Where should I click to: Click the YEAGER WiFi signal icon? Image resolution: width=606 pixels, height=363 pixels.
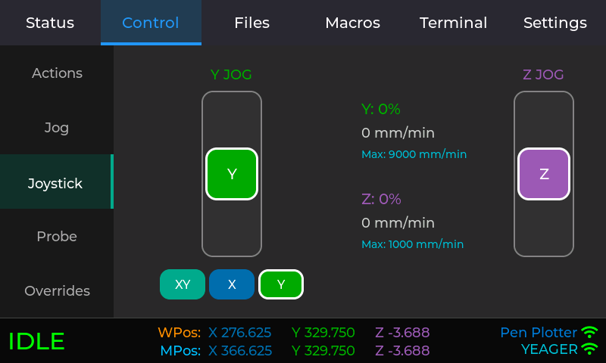[x=589, y=349]
